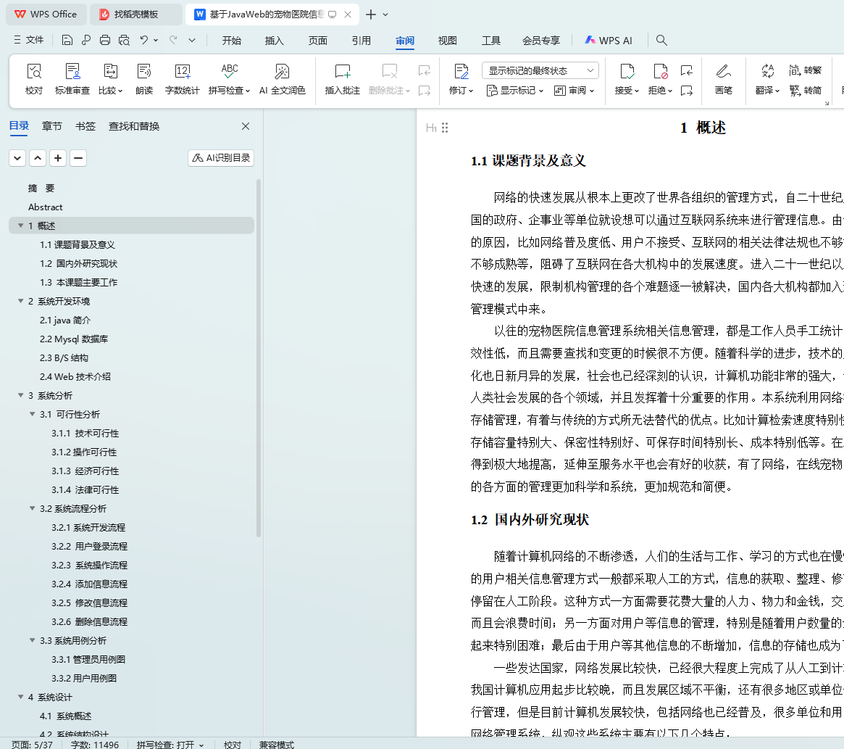Click the outline level up chevron button
Screen dimensions: 844x749
coord(38,158)
